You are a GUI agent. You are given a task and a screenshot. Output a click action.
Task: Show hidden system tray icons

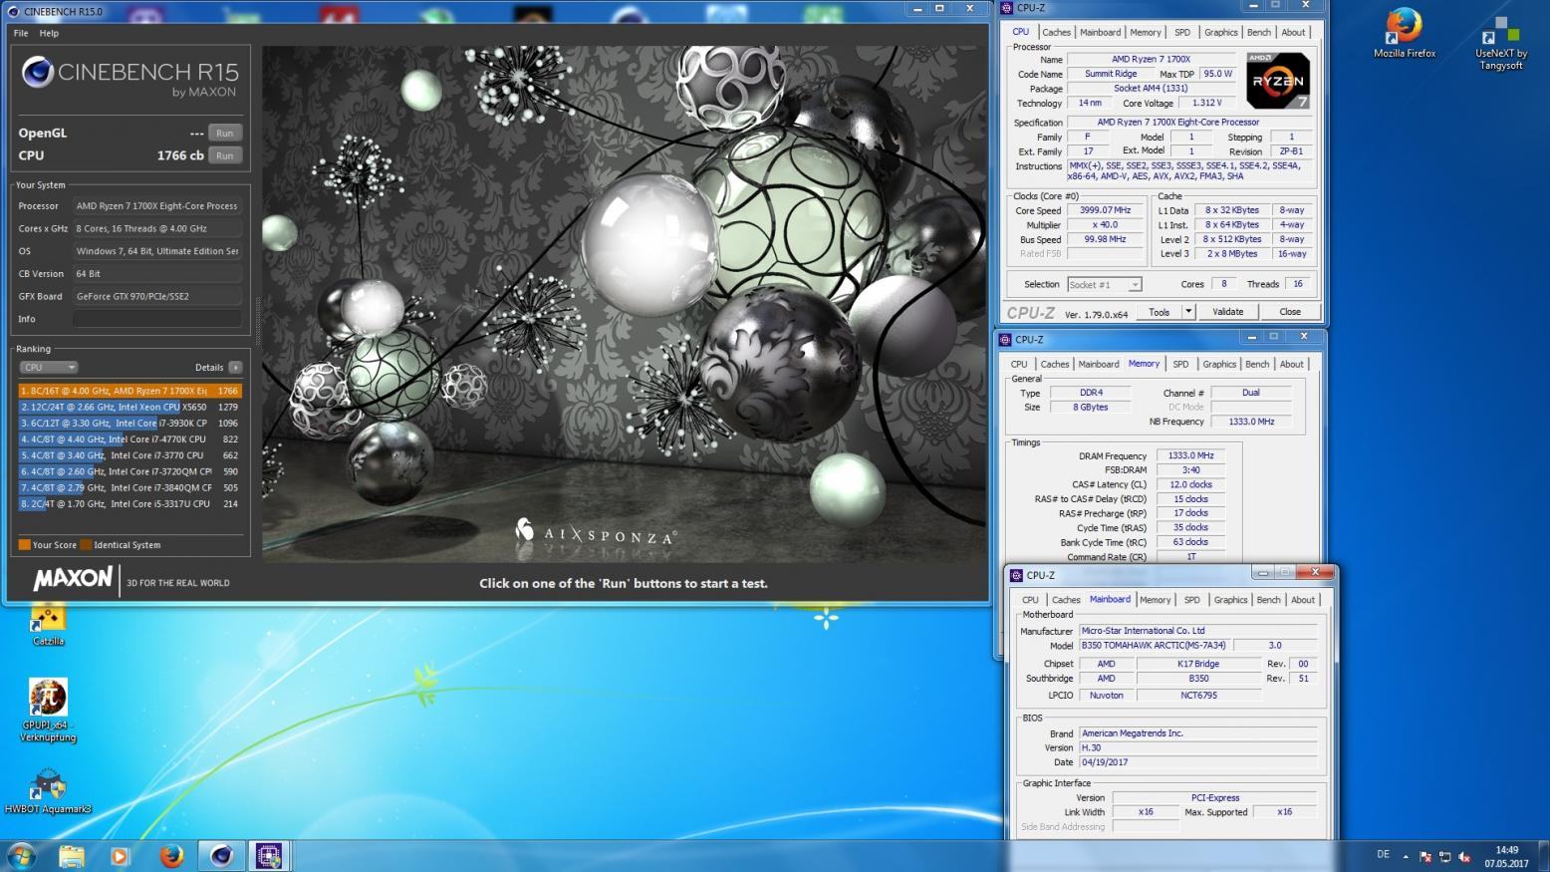(x=1406, y=856)
